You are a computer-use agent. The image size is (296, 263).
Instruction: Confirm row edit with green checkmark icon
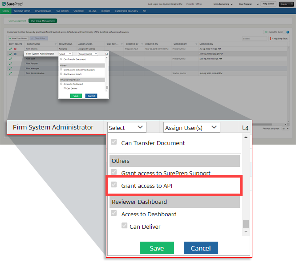10,54
